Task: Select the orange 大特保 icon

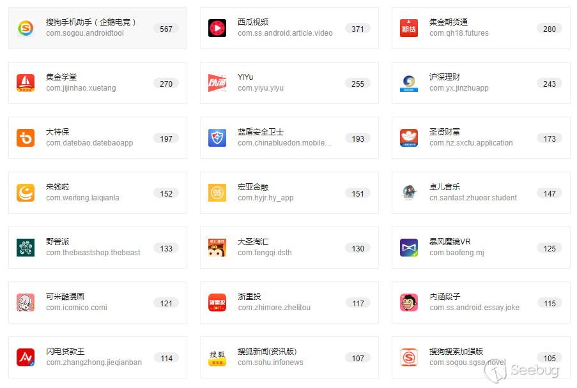Action: (x=26, y=138)
